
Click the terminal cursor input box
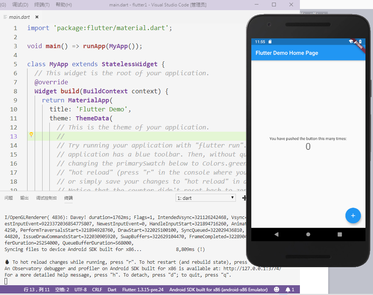pos(6,281)
